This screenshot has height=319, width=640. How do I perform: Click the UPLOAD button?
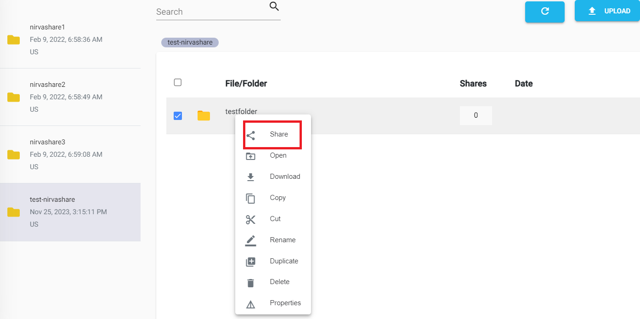(607, 11)
